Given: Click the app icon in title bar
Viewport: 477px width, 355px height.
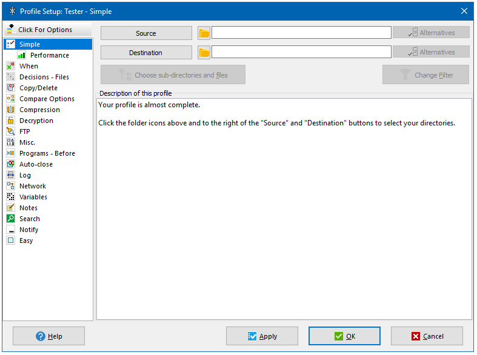Looking at the screenshot, I should [12, 12].
